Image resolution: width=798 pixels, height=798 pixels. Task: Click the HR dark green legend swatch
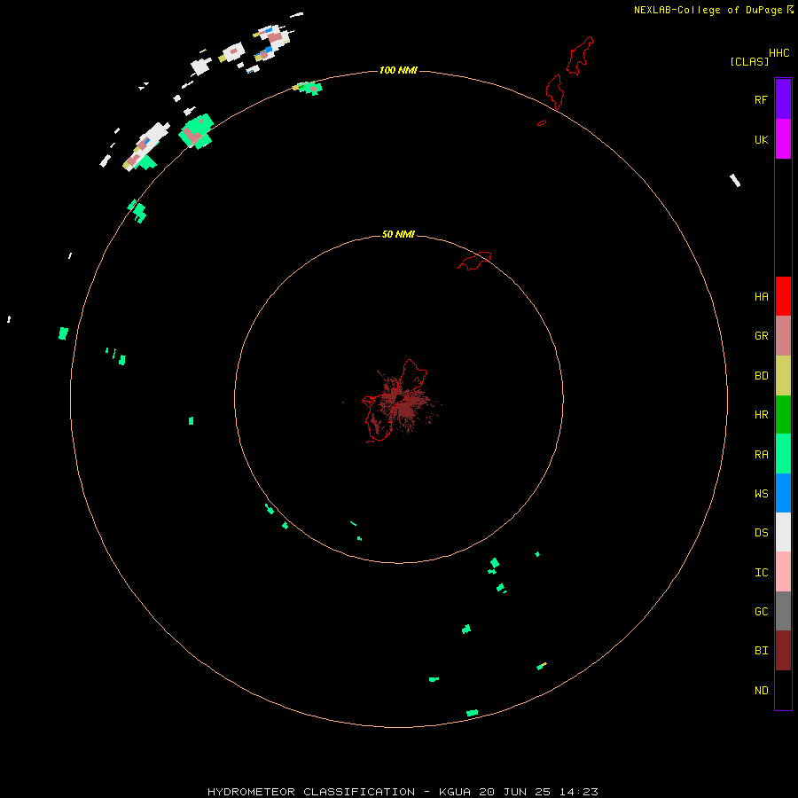click(783, 414)
